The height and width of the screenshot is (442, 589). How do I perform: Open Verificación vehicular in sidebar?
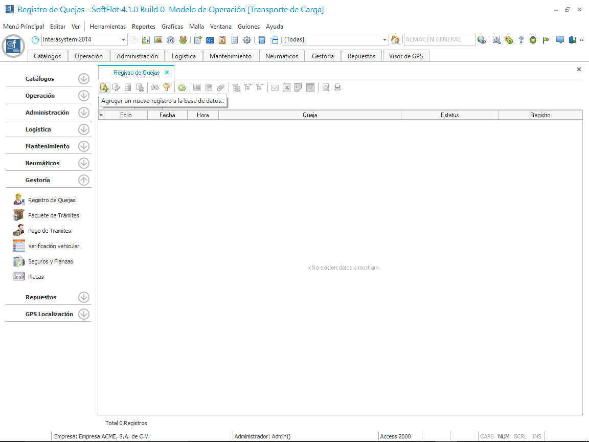pos(54,246)
